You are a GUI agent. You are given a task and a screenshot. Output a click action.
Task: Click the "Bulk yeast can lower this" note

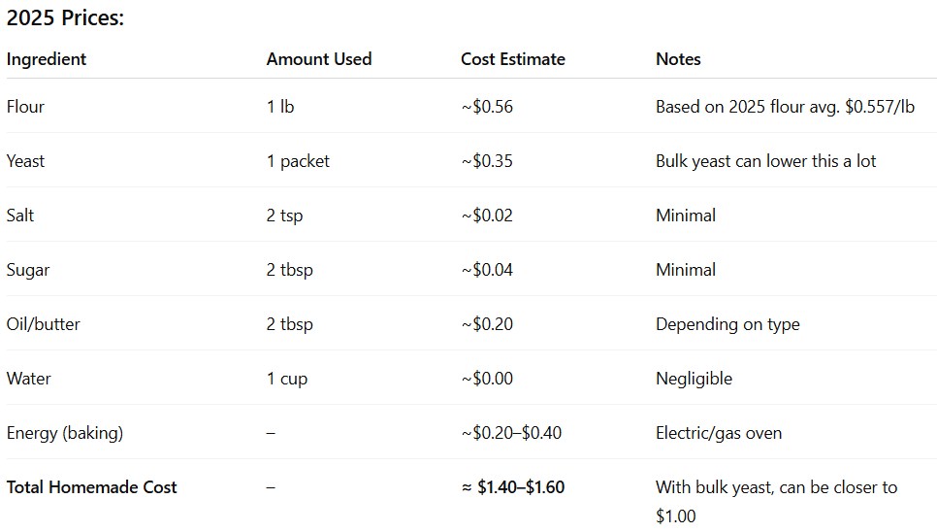click(x=765, y=161)
